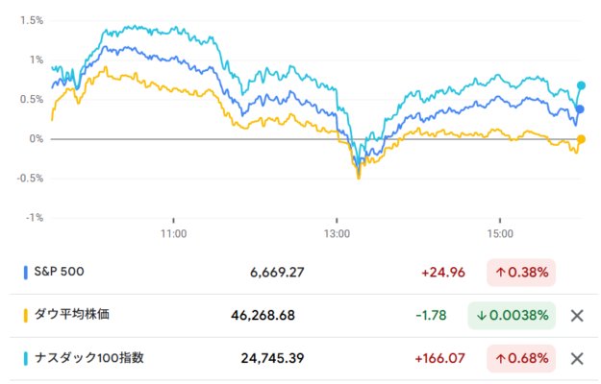601x384 pixels.
Task: Click the cyan ナスダック100指数 color marker
Action: click(x=24, y=359)
